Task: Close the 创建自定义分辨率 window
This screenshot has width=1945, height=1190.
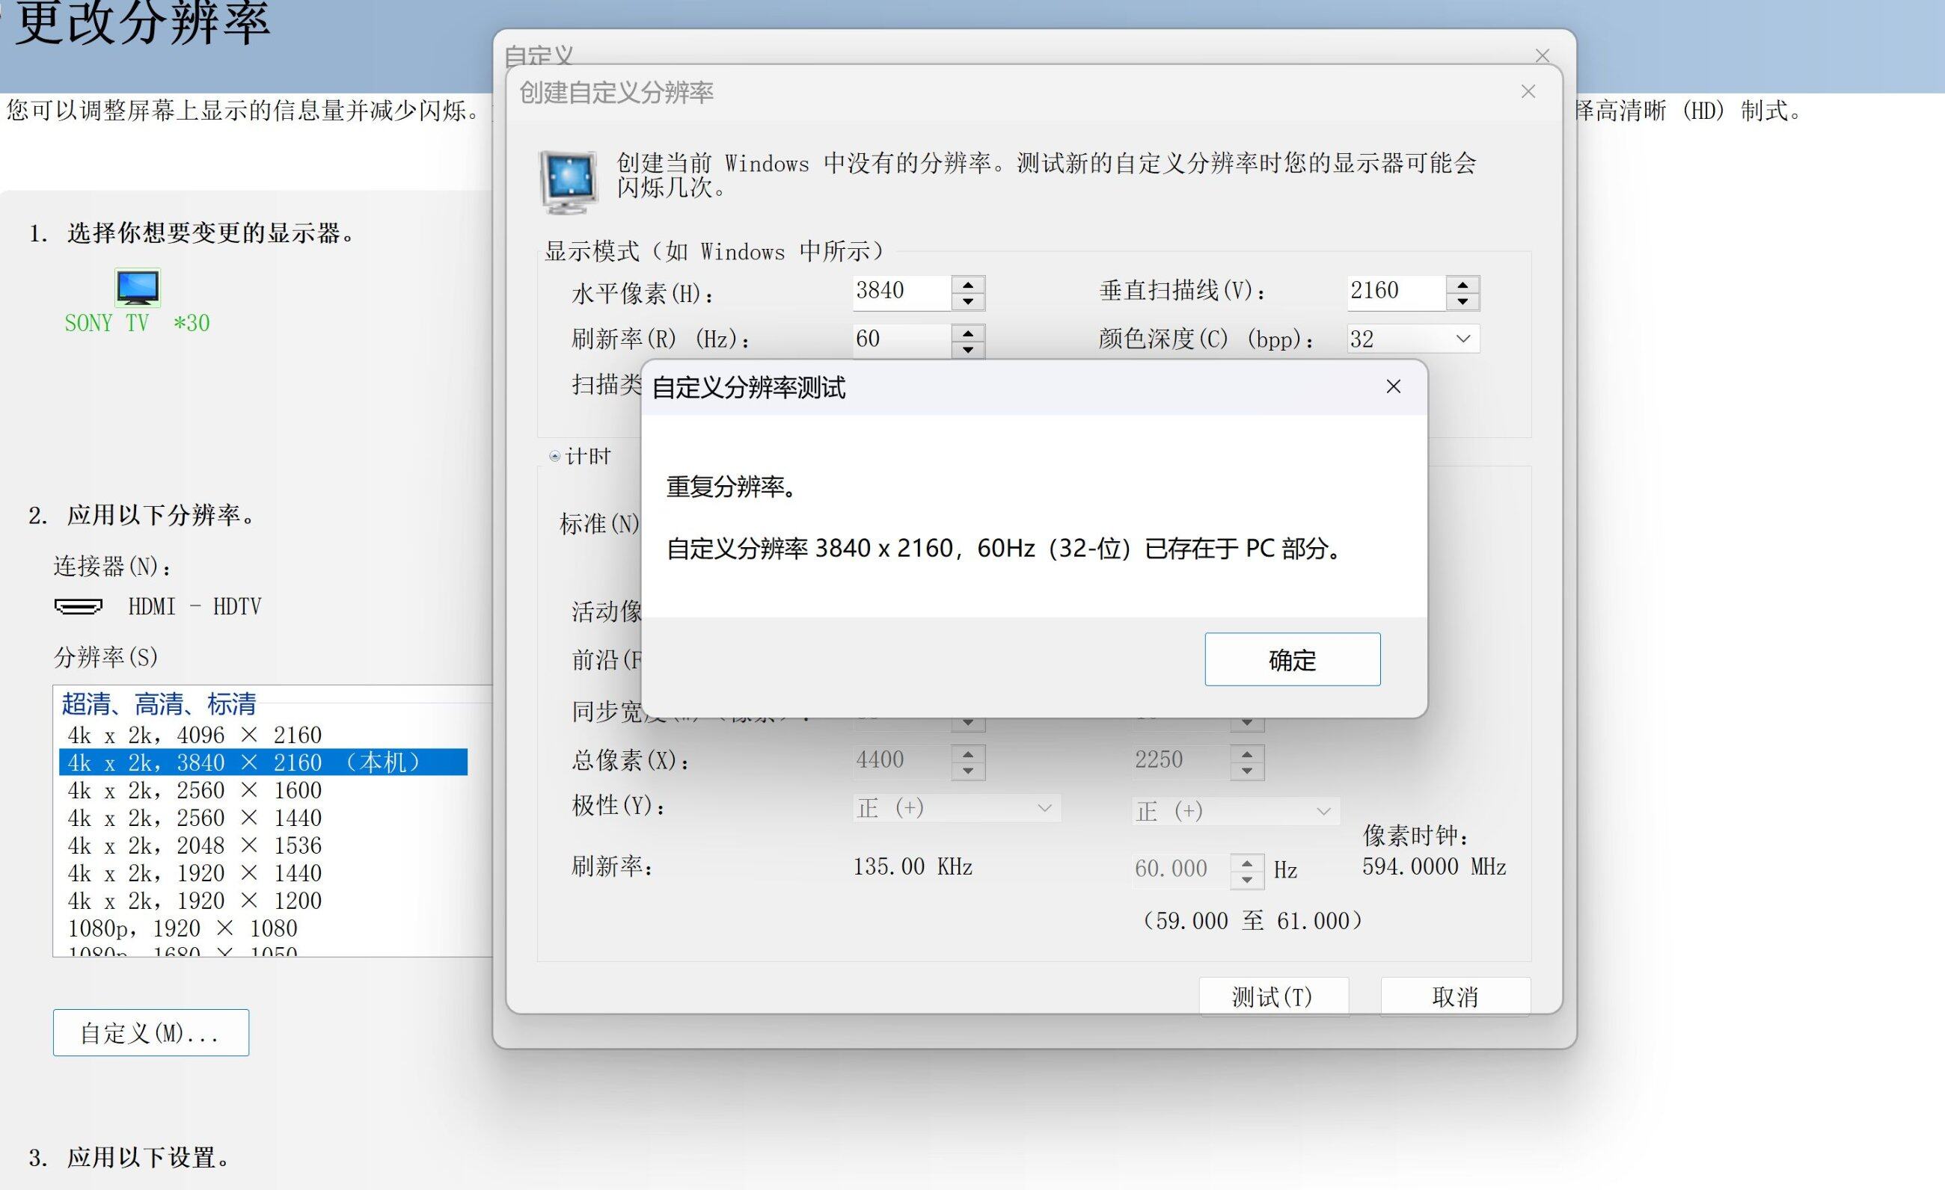Action: [1528, 91]
